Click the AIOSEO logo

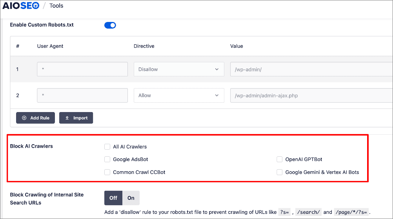coord(21,5)
